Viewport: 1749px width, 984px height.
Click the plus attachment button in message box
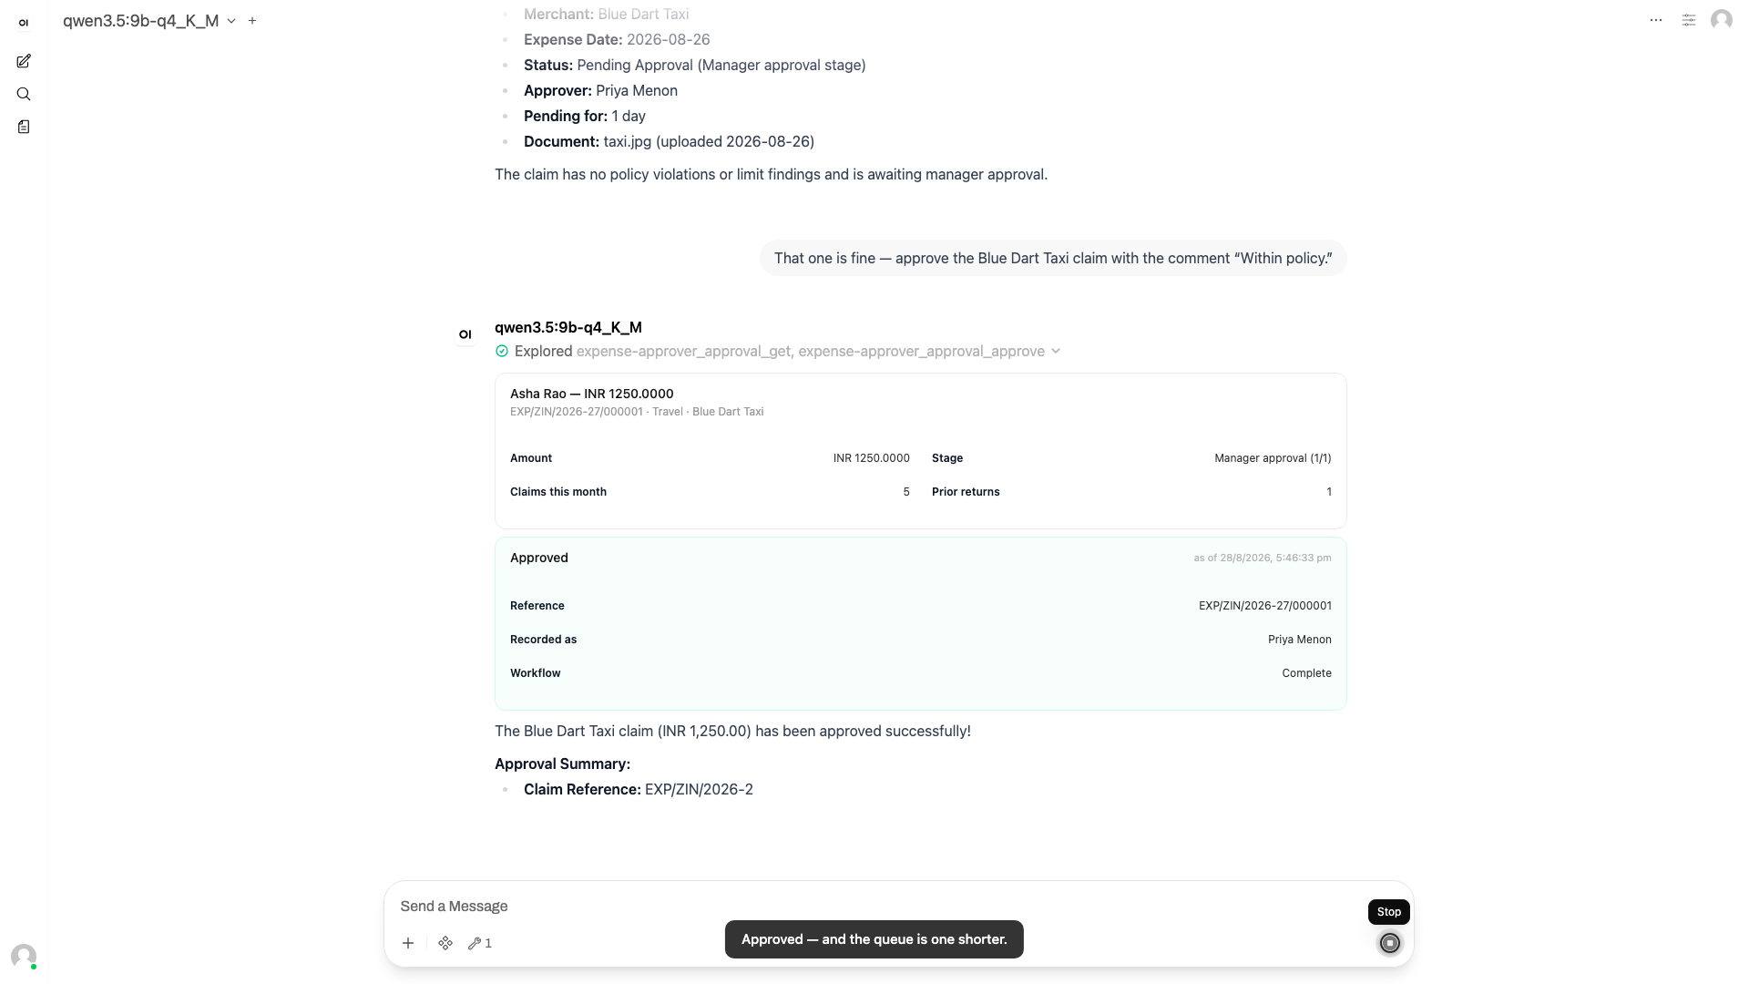[408, 943]
